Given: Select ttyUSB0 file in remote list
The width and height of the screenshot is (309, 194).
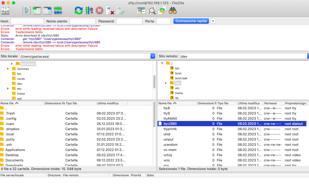Looking at the screenshot, I should [232, 124].
